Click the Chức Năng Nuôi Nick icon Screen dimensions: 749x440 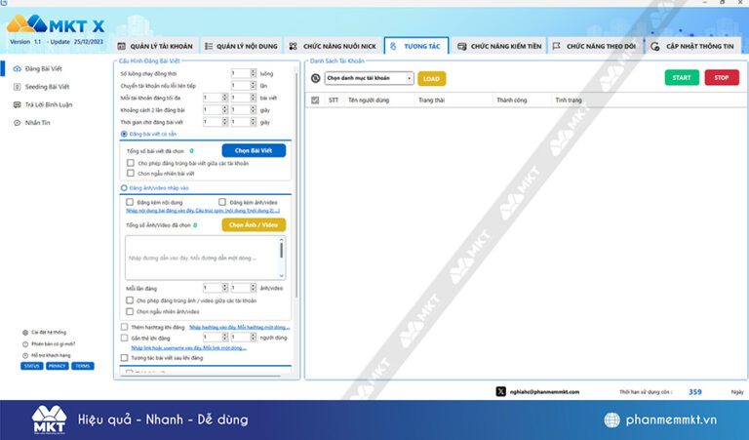[x=294, y=46]
